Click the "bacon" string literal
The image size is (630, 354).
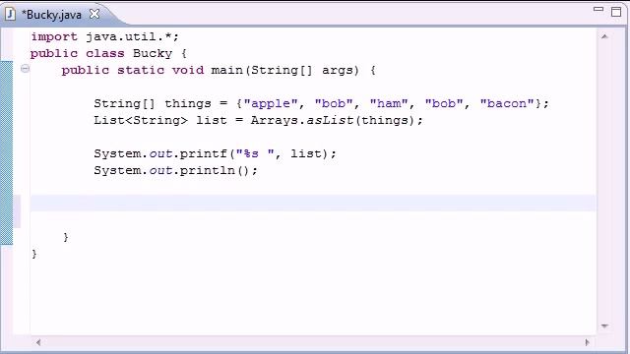click(x=507, y=103)
